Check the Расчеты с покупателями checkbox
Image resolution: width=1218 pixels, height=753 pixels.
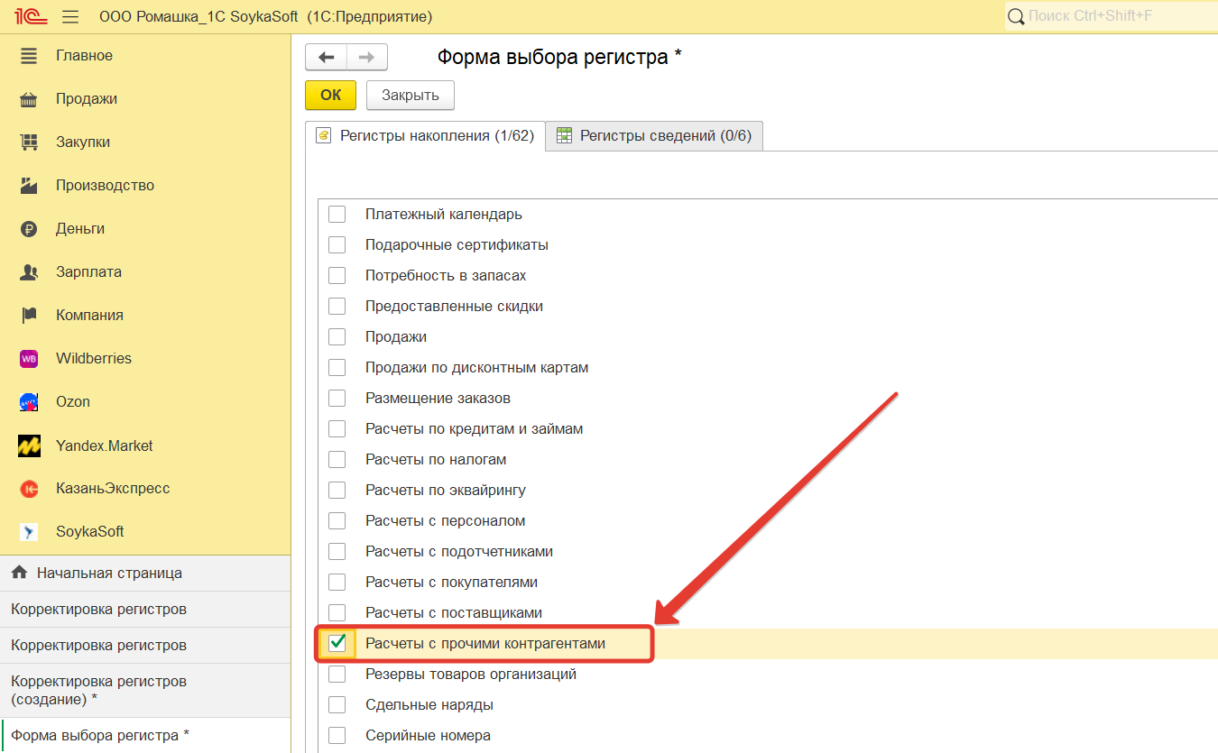click(x=337, y=583)
